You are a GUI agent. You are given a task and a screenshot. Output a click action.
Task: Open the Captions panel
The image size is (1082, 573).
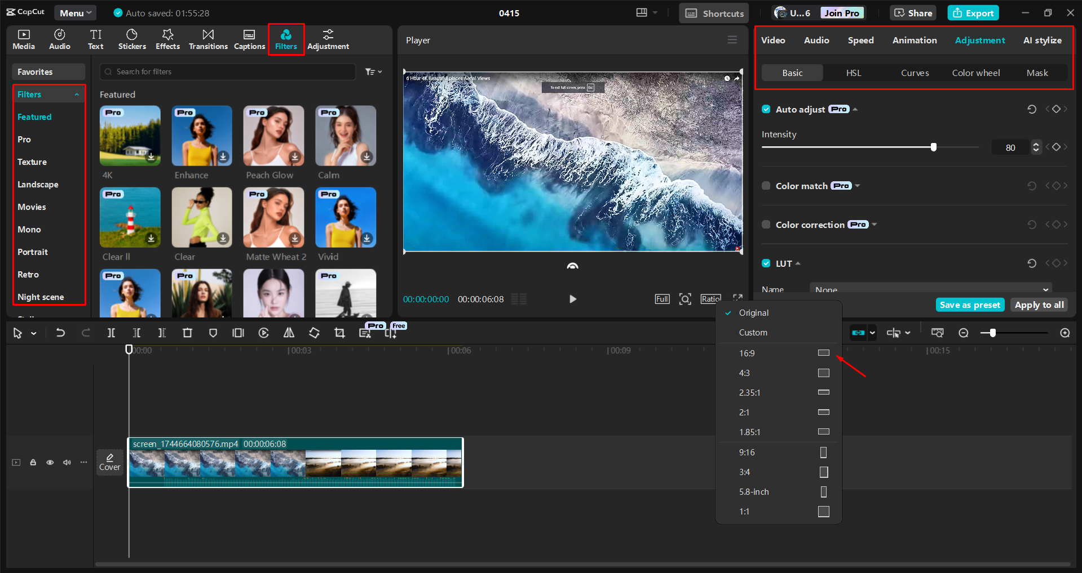point(249,39)
